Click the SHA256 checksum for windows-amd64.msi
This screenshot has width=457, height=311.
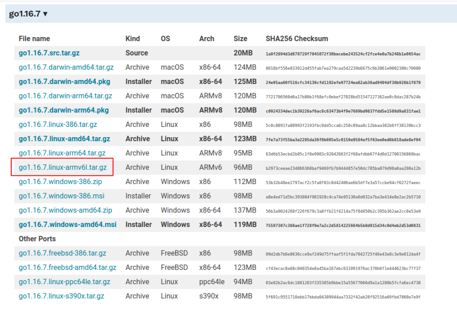(x=343, y=225)
